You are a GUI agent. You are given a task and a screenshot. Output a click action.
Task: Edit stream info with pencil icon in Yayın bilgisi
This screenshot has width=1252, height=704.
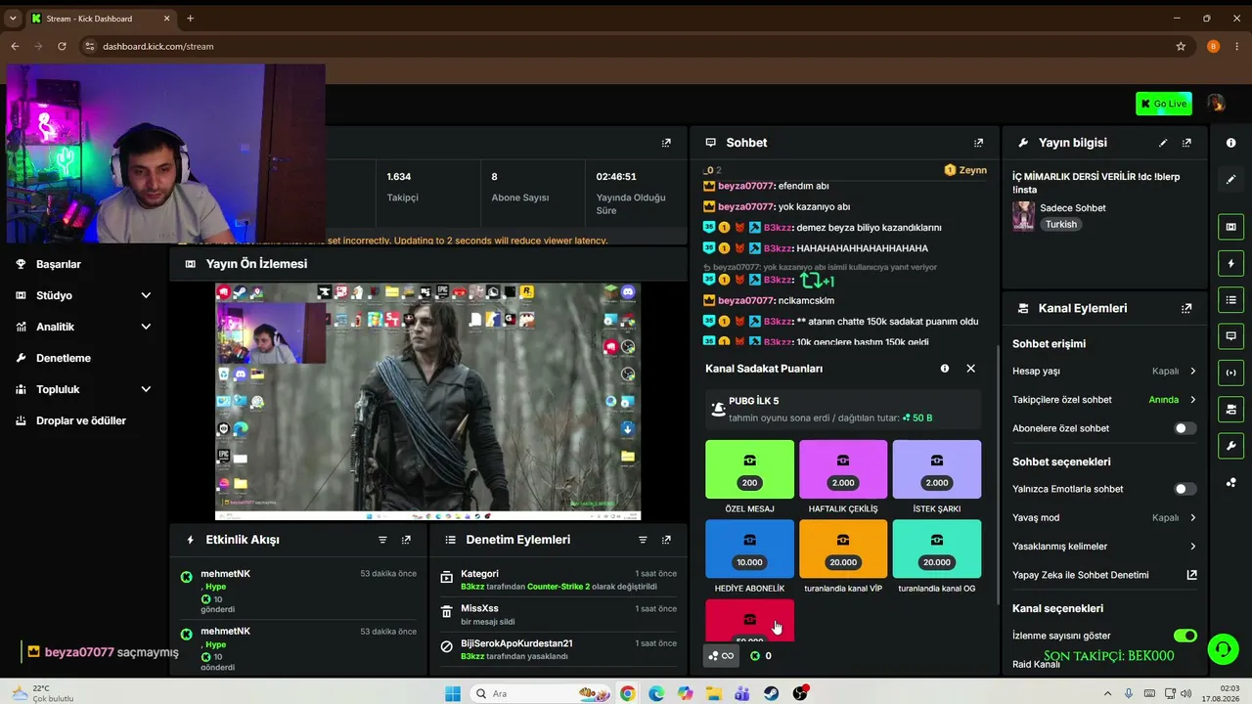(x=1163, y=143)
